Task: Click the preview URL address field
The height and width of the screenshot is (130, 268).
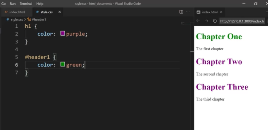Action: [242, 21]
